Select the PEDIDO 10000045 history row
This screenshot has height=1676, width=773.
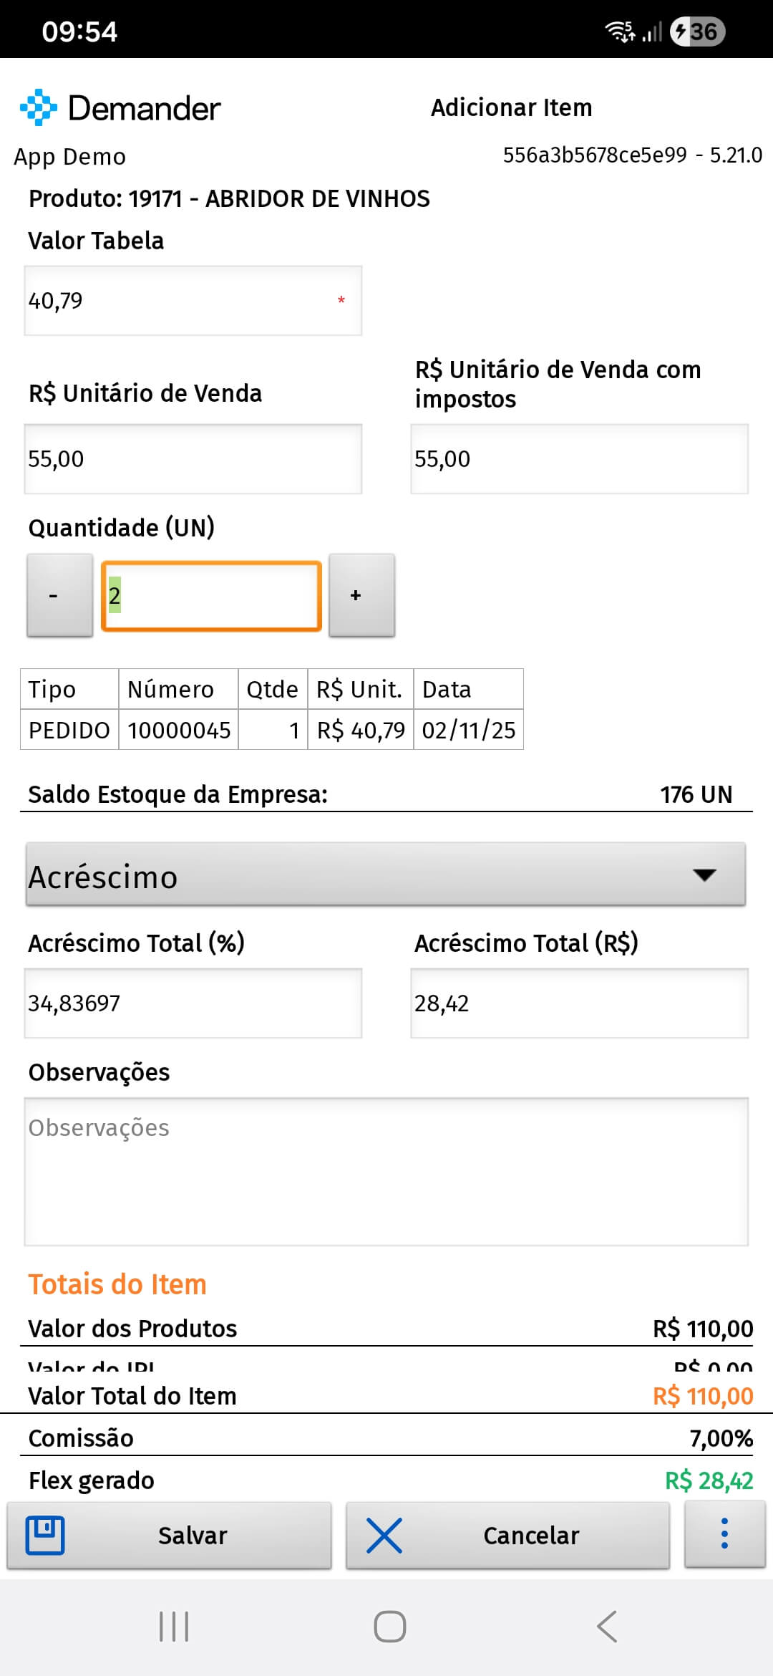[x=271, y=730]
